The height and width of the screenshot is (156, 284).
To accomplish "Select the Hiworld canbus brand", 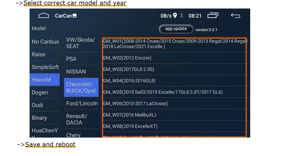I will (x=45, y=80).
